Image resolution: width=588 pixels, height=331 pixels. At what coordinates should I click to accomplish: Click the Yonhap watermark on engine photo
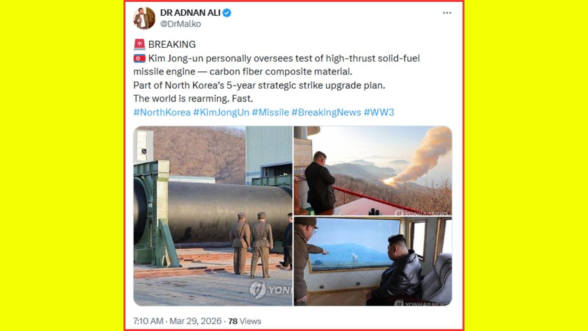pyautogui.click(x=271, y=290)
